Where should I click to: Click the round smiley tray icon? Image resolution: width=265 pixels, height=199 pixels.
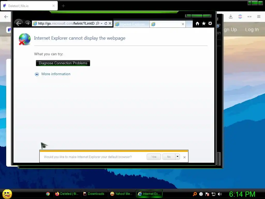tap(201, 194)
